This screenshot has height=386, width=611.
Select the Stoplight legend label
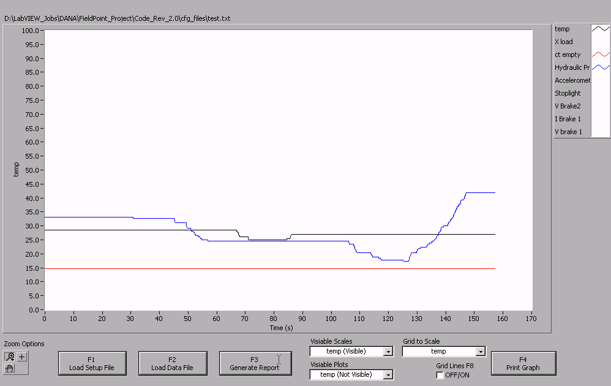click(x=568, y=93)
